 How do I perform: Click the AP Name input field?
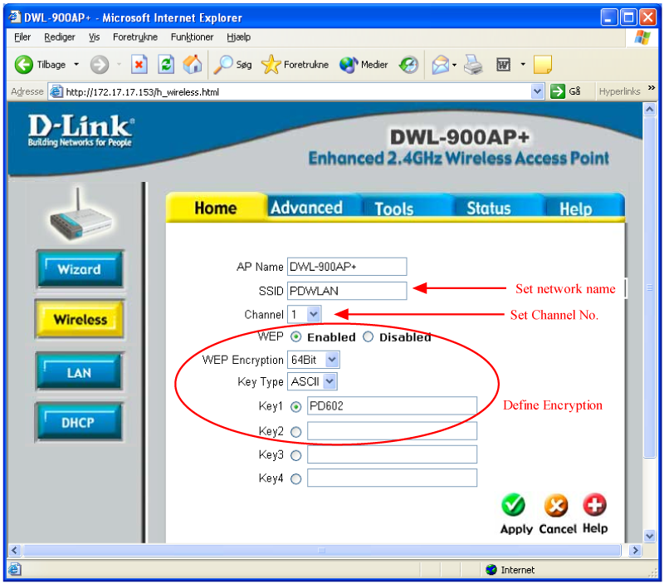(x=347, y=267)
